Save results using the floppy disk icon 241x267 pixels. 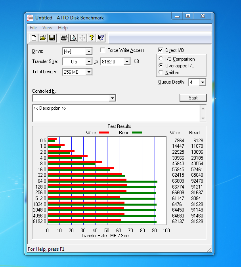pos(52,38)
